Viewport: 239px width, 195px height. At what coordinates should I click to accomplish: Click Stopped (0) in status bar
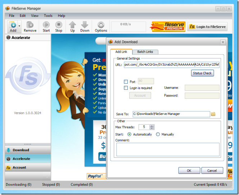pos(51,185)
